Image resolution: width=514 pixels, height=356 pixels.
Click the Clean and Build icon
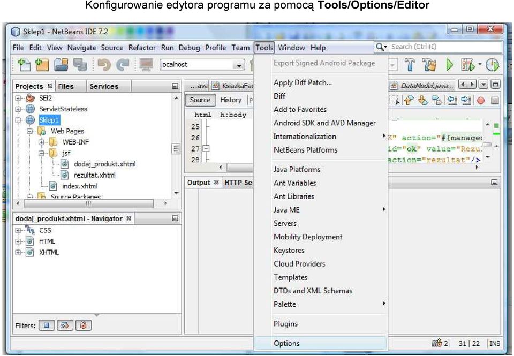tap(429, 65)
